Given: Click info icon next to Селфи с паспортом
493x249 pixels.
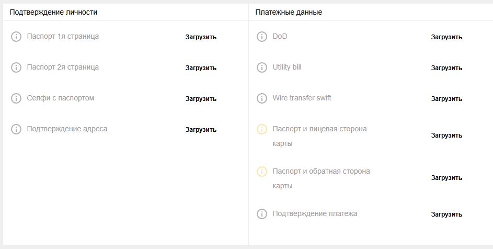Looking at the screenshot, I should (16, 98).
